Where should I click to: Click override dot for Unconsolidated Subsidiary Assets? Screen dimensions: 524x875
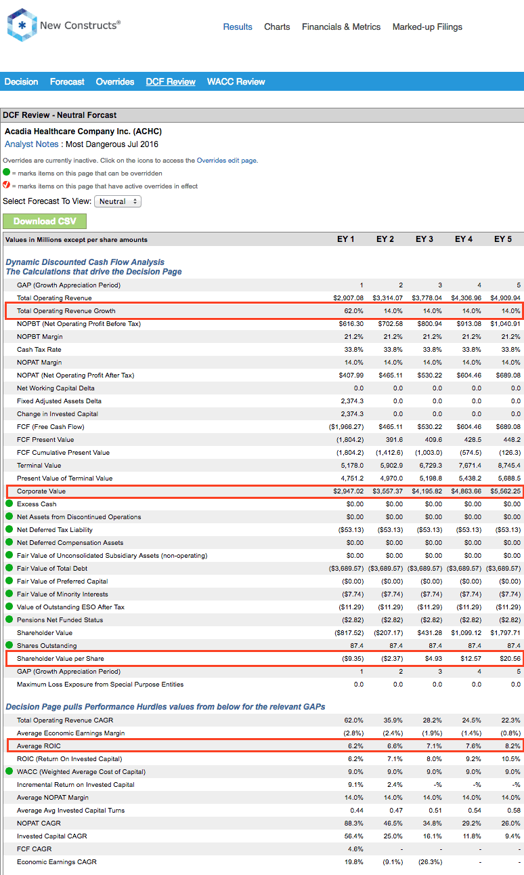[x=9, y=555]
